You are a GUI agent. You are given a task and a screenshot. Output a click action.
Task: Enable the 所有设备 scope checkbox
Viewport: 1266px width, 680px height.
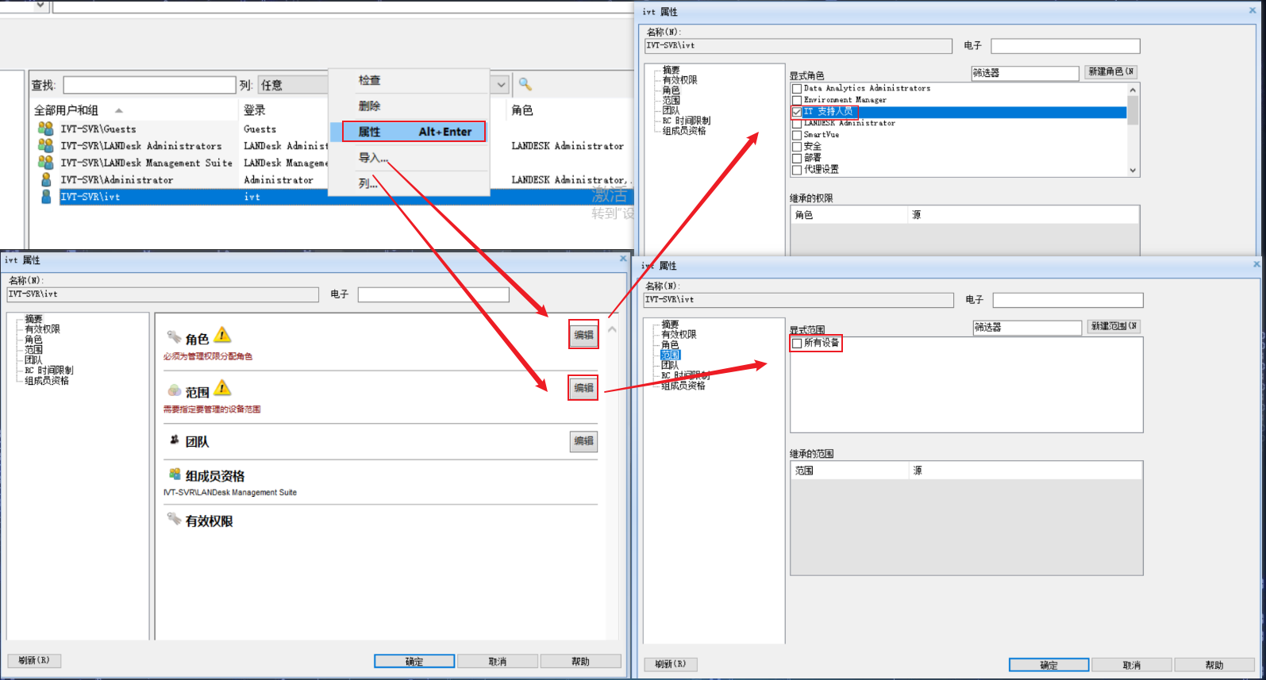(797, 344)
